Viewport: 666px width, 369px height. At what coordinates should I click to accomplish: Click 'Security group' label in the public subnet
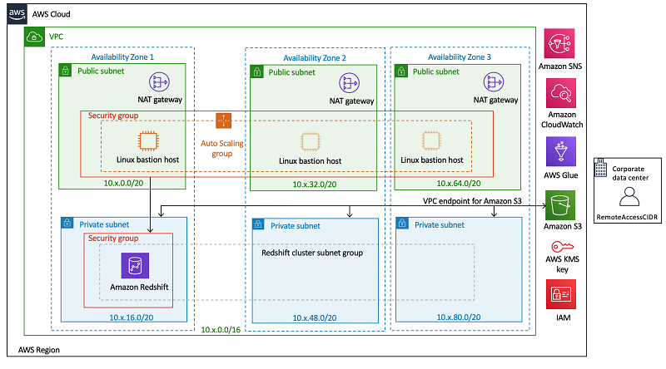tap(113, 116)
